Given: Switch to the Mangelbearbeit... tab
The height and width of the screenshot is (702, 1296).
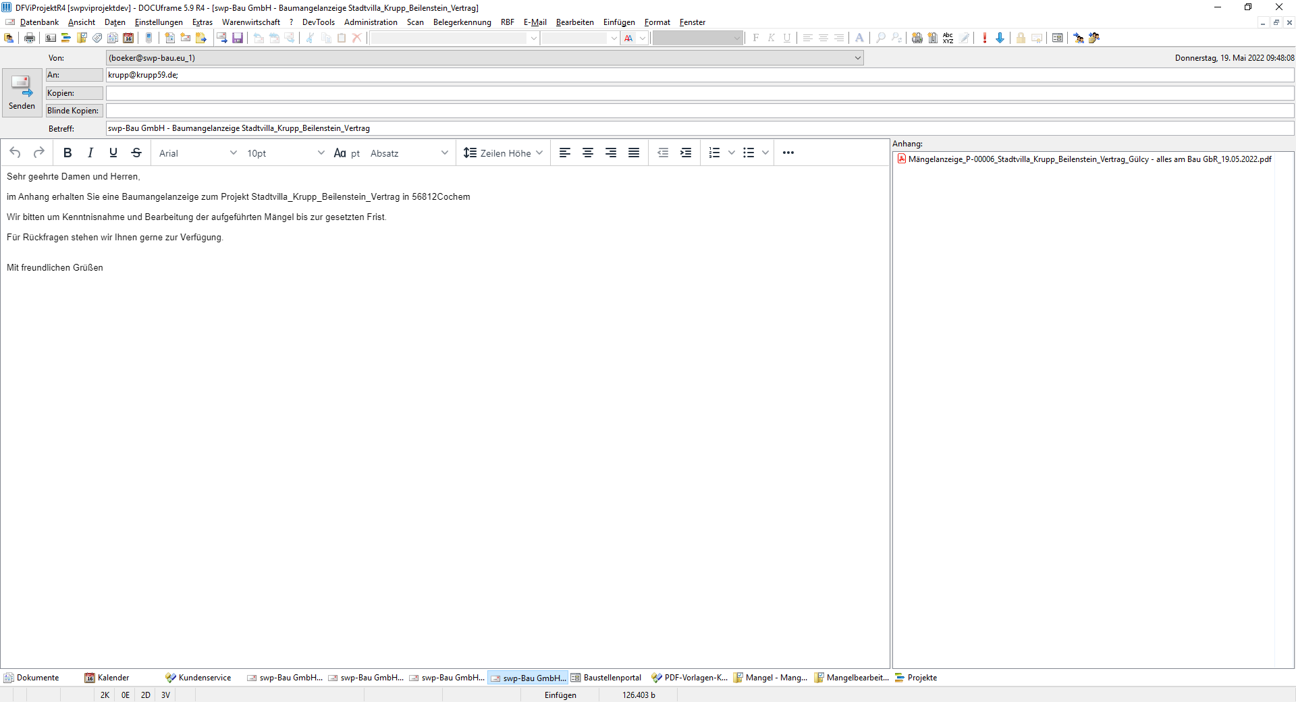Looking at the screenshot, I should pos(851,678).
